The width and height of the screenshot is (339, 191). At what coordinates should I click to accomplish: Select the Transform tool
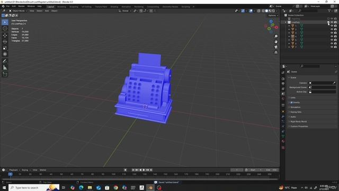tap(5, 54)
